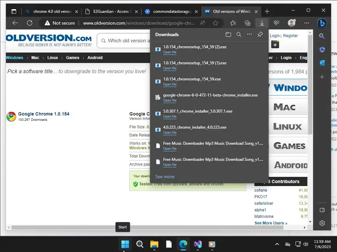
Task: Open the Collections icon in toolbar
Action: [x=247, y=23]
